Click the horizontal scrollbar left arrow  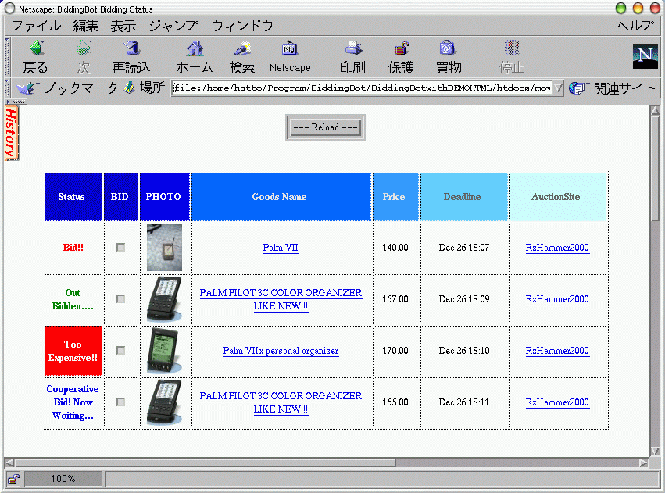click(9, 463)
